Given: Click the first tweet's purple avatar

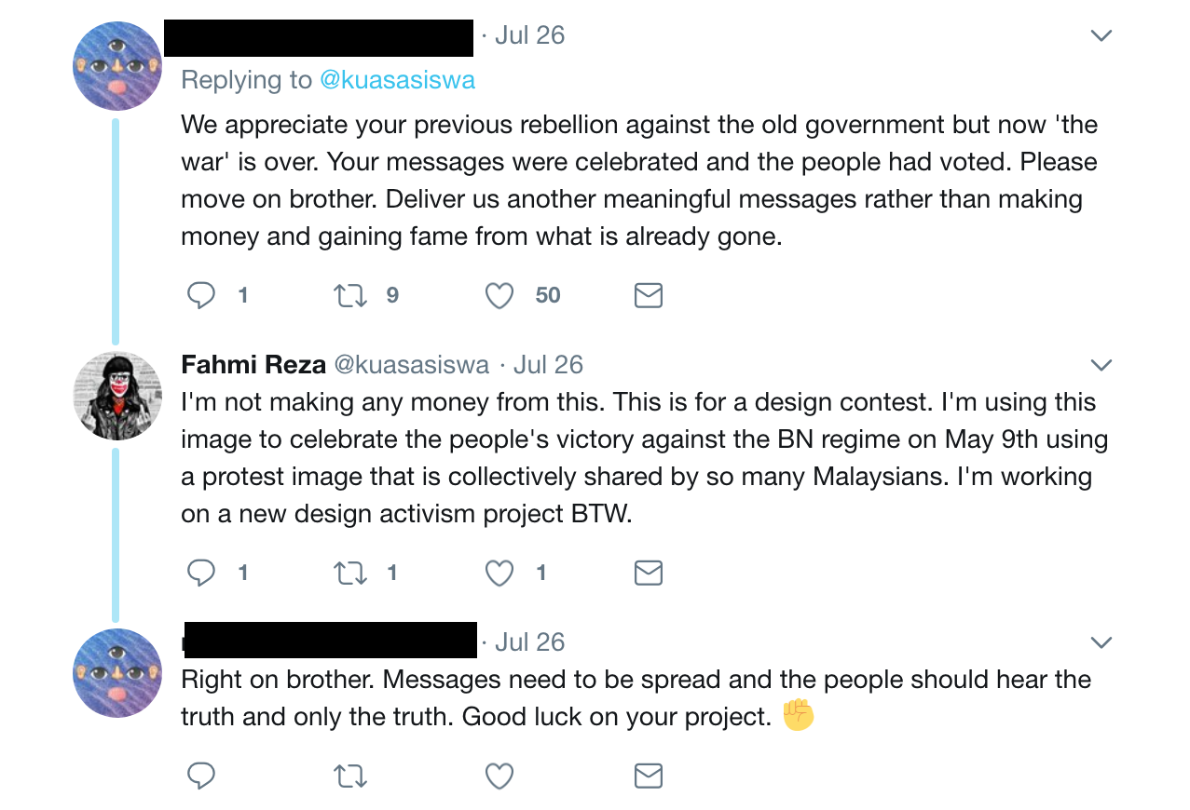Looking at the screenshot, I should point(117,66).
